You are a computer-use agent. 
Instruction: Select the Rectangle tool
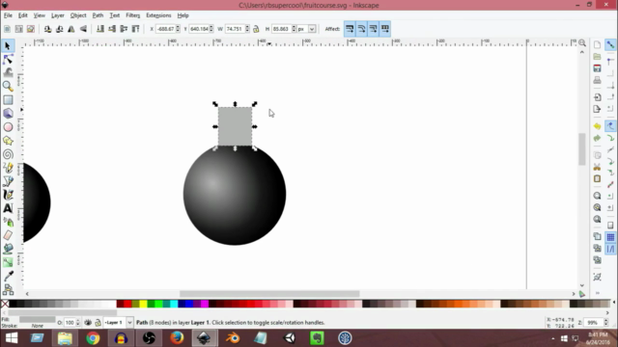[x=8, y=100]
